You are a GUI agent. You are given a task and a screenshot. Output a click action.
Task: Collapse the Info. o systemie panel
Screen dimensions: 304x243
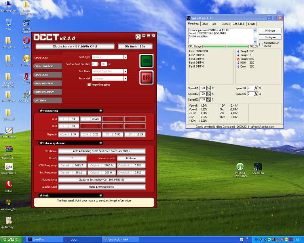[101, 143]
